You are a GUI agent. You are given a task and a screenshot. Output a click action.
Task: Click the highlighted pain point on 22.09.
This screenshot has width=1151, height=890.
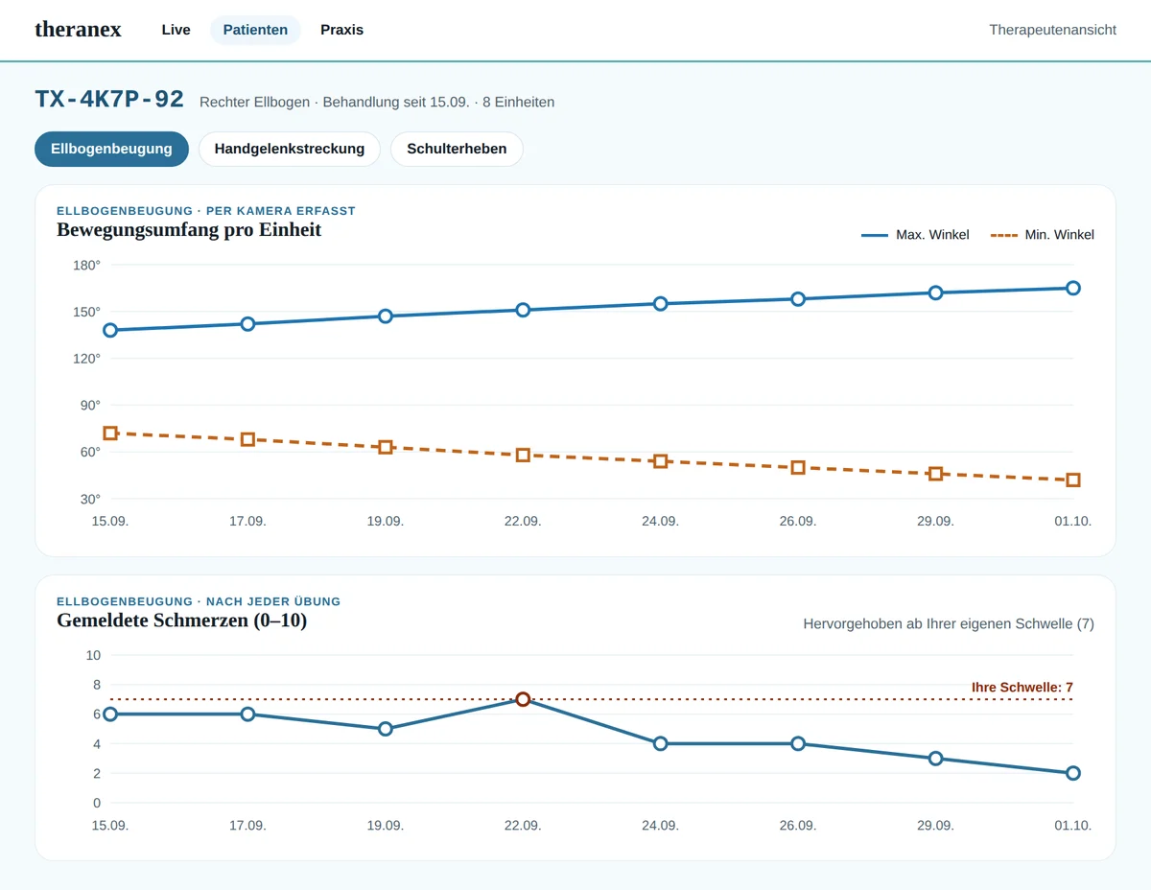pyautogui.click(x=523, y=699)
